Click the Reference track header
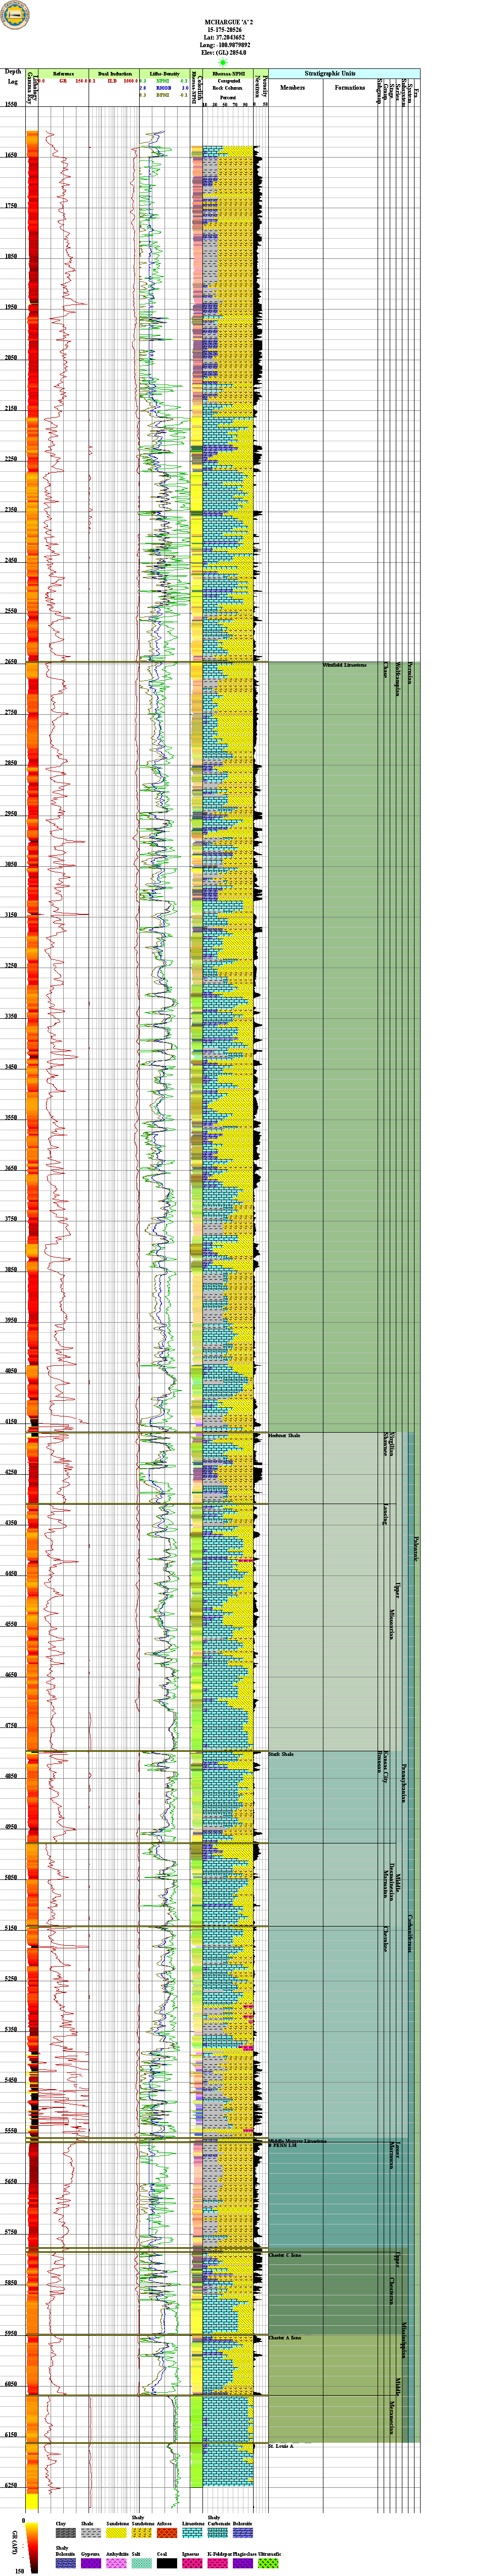 click(63, 74)
